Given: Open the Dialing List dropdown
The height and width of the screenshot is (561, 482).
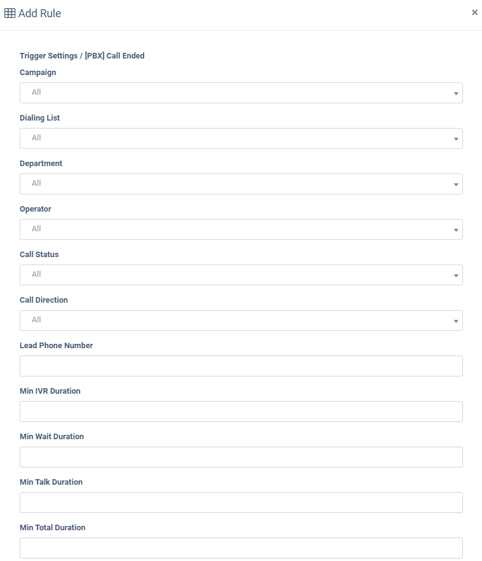Looking at the screenshot, I should pos(241,138).
